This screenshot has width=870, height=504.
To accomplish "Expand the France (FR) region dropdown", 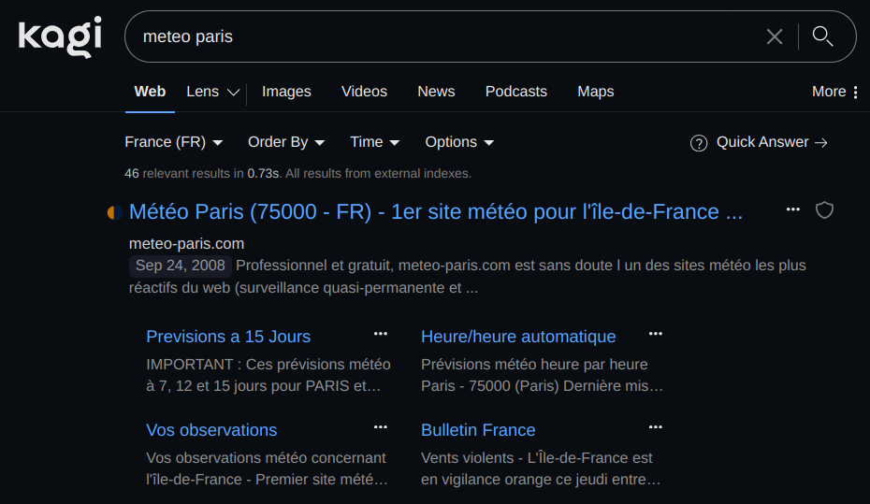I will click(174, 142).
